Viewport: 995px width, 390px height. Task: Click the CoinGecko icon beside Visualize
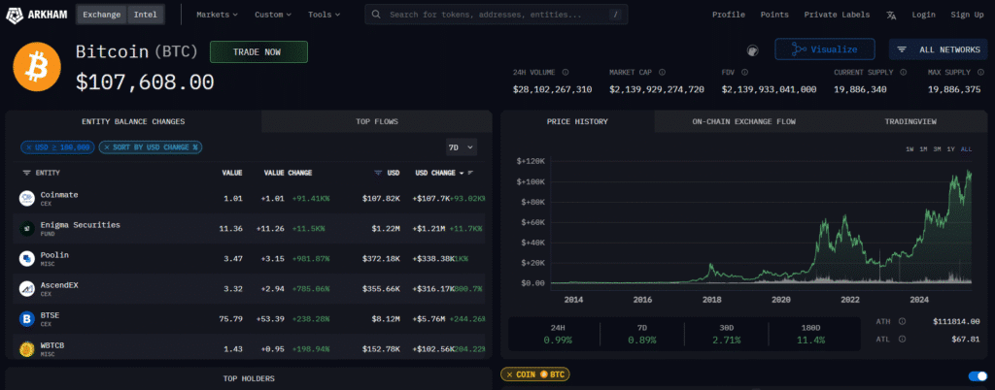click(x=753, y=49)
